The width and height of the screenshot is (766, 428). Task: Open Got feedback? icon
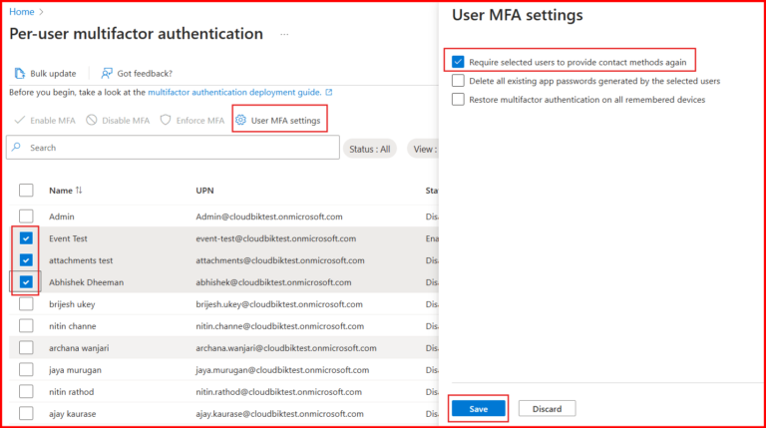[107, 73]
